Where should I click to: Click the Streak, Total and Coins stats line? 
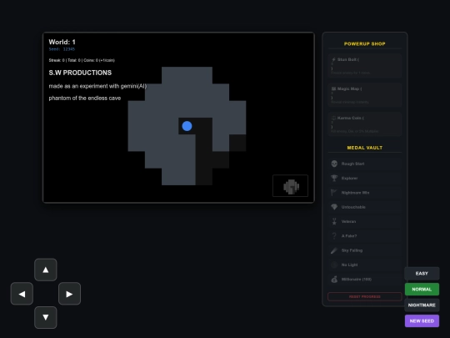click(x=82, y=60)
